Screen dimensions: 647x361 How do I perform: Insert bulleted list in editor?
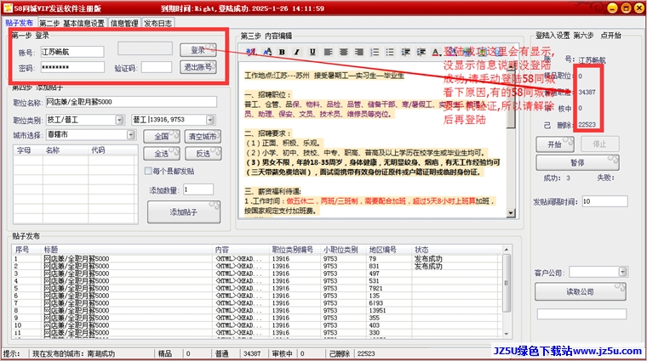[390, 52]
